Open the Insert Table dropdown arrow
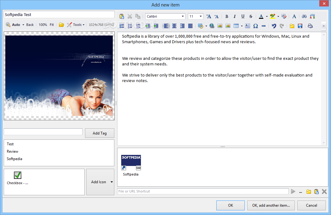The width and height of the screenshot is (331, 215). pyautogui.click(x=242, y=26)
